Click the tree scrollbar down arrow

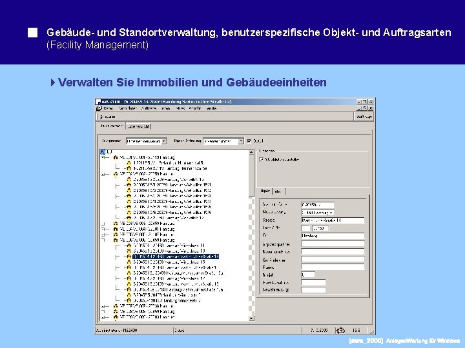coord(251,318)
